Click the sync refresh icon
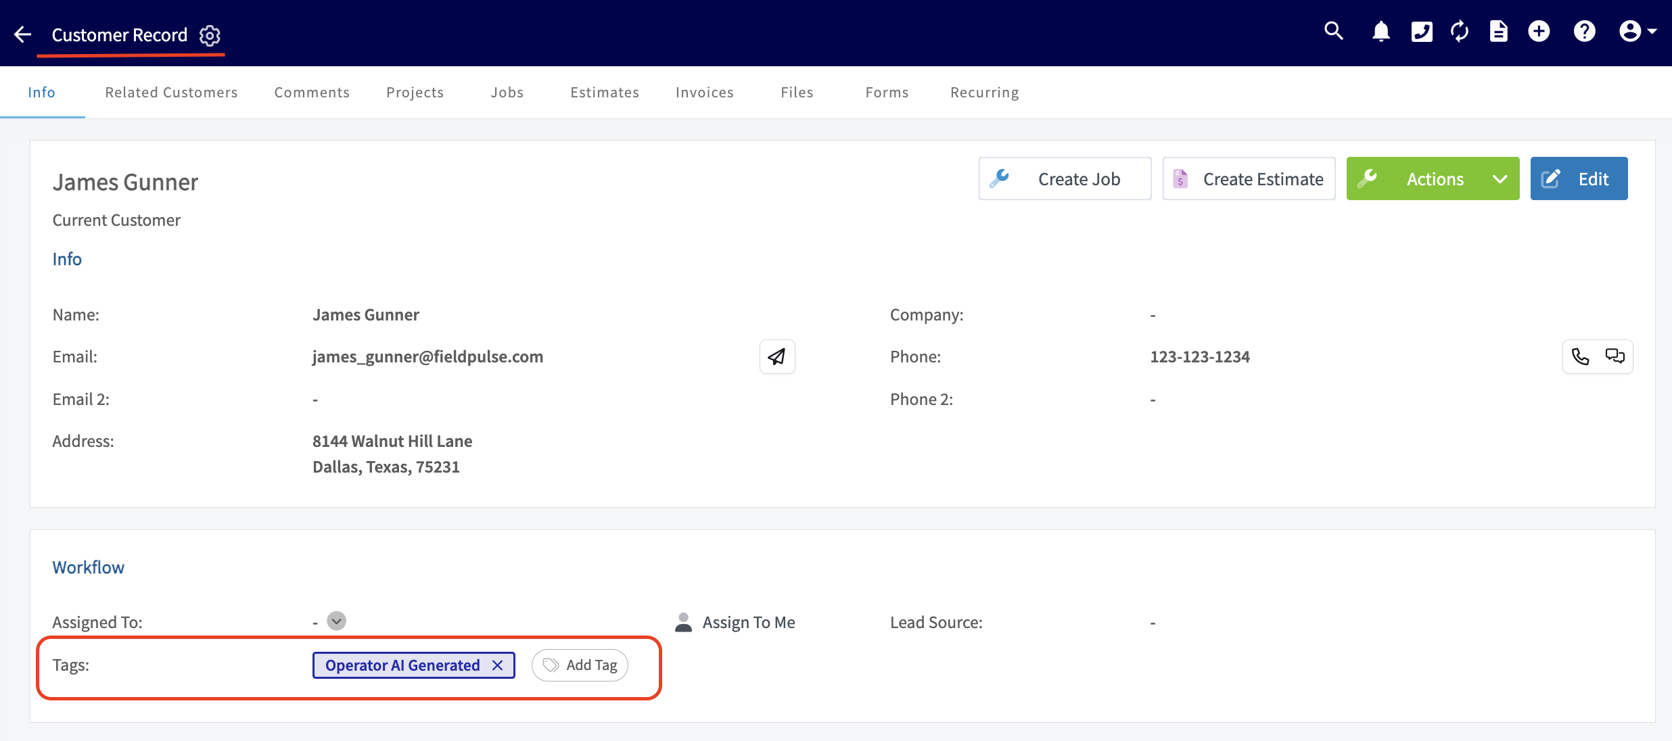Screen dimensions: 1672x741 (x=1460, y=32)
